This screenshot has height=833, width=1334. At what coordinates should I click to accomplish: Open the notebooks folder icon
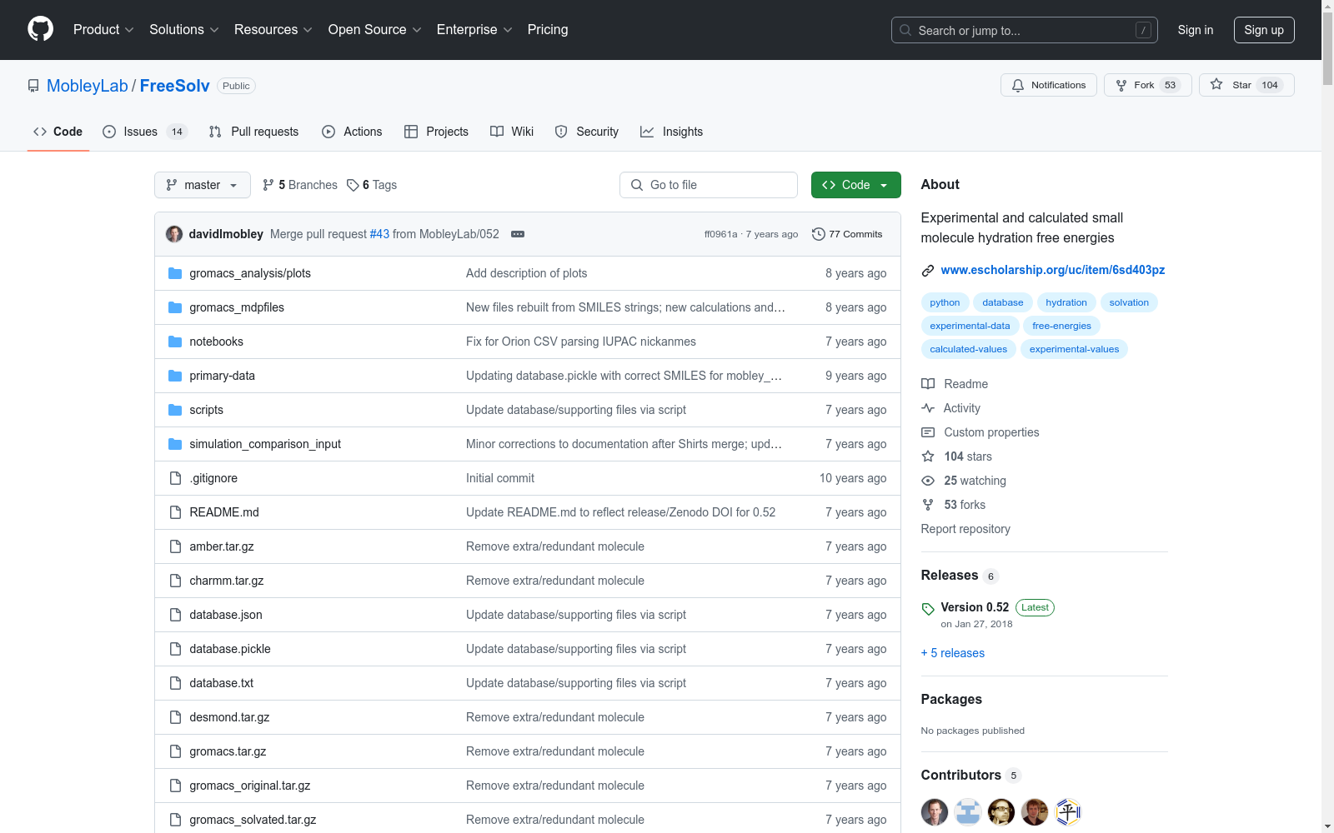[x=175, y=342]
